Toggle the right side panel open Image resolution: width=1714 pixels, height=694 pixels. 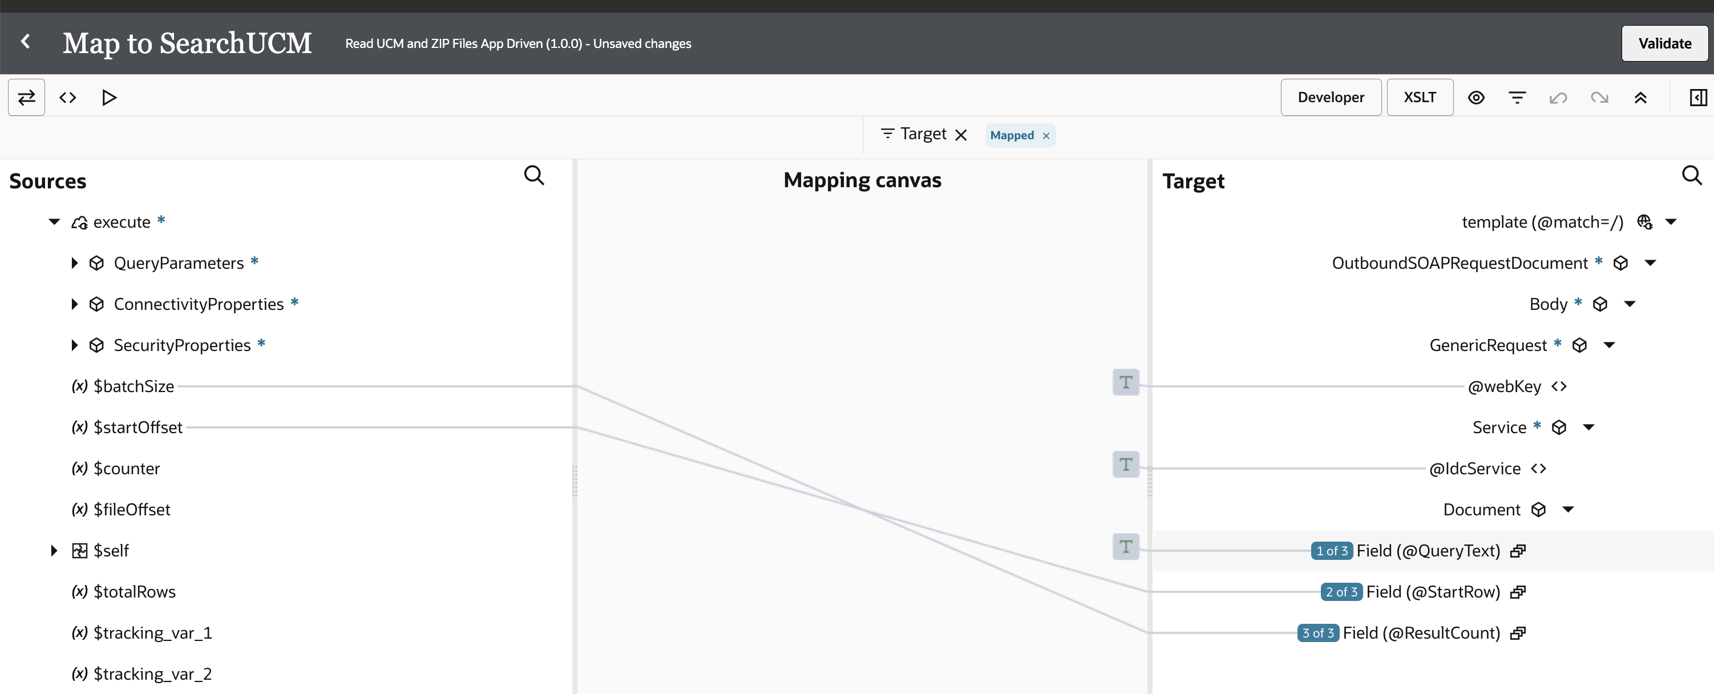[x=1698, y=97]
